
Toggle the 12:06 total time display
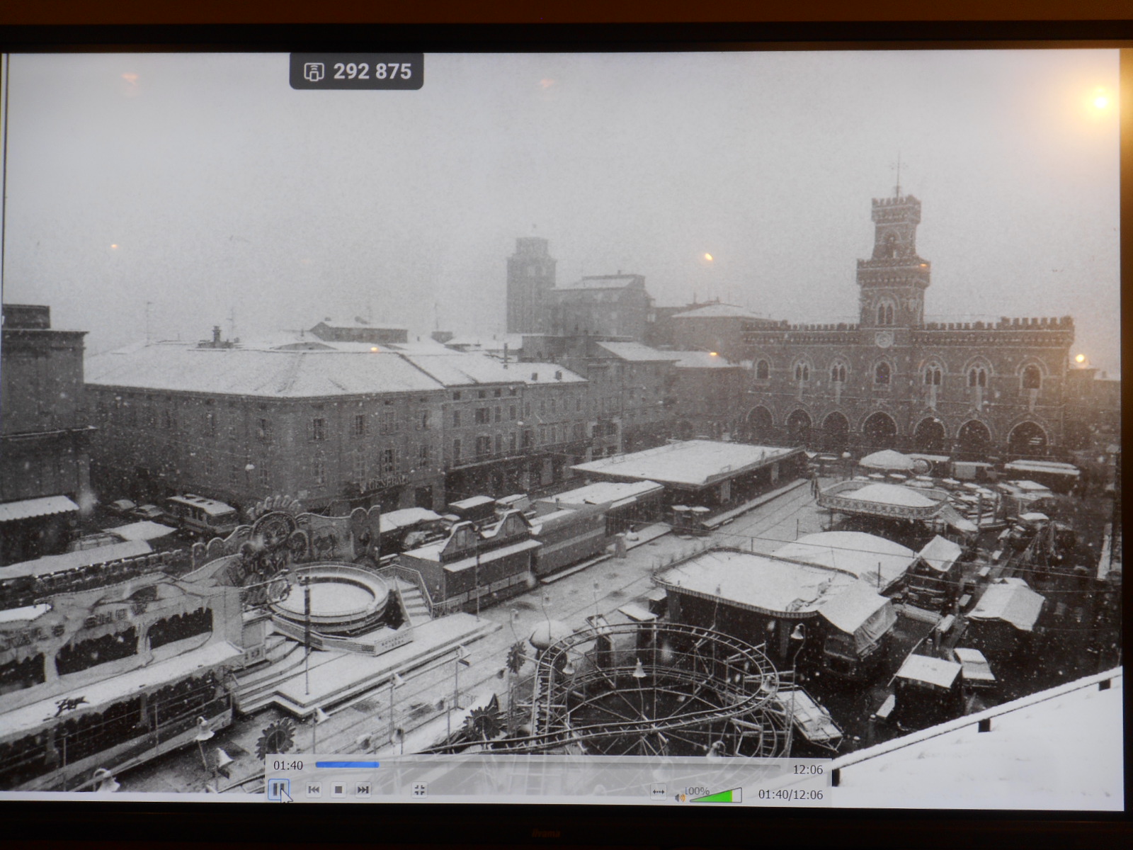807,769
